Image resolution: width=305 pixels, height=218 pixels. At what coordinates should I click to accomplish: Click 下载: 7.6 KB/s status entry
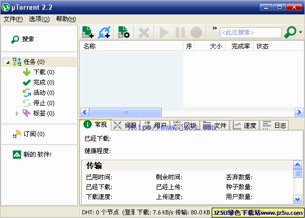155,212
